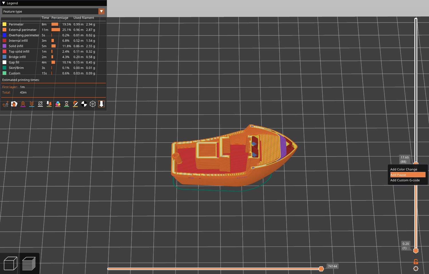Viewport: 429px width, 274px height.
Task: Toggle Tool marker nozzle visibility
Action: (101, 104)
